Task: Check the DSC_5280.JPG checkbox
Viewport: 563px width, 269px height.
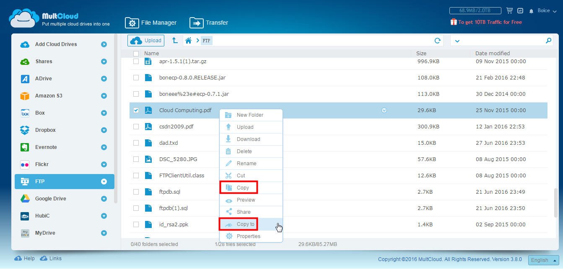Action: (136, 159)
